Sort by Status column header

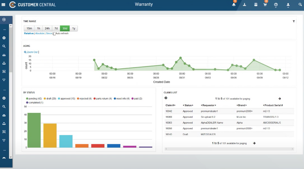pos(188,106)
